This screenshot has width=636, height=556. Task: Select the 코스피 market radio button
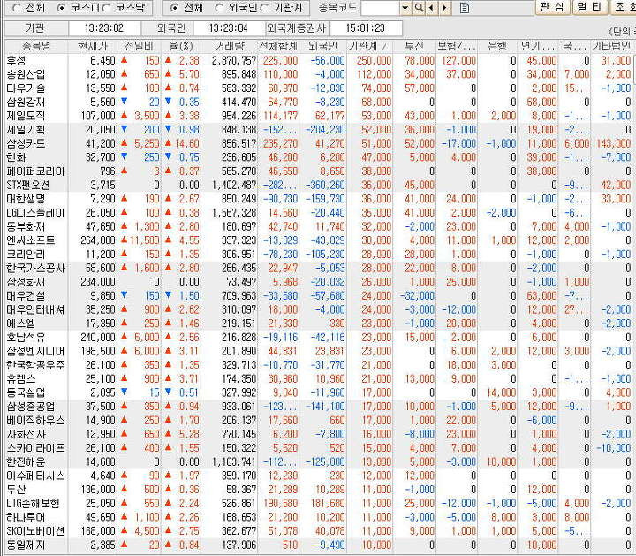(x=61, y=7)
